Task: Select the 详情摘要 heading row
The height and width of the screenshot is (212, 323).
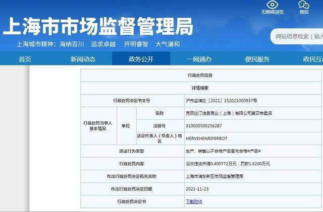Action: (201, 88)
